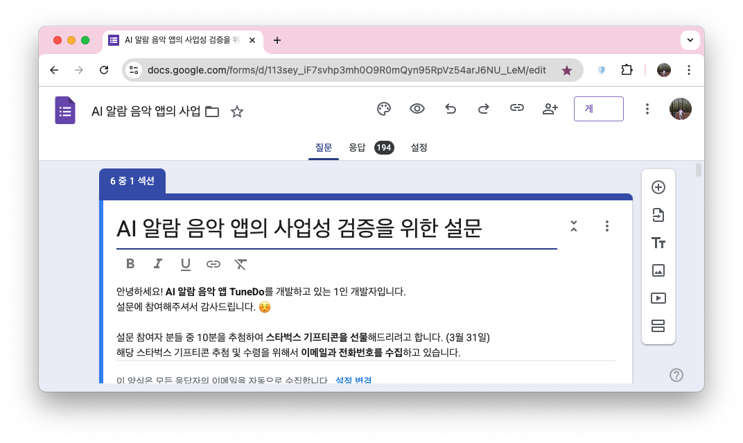Reload the current page
Image resolution: width=743 pixels, height=443 pixels.
(x=104, y=70)
